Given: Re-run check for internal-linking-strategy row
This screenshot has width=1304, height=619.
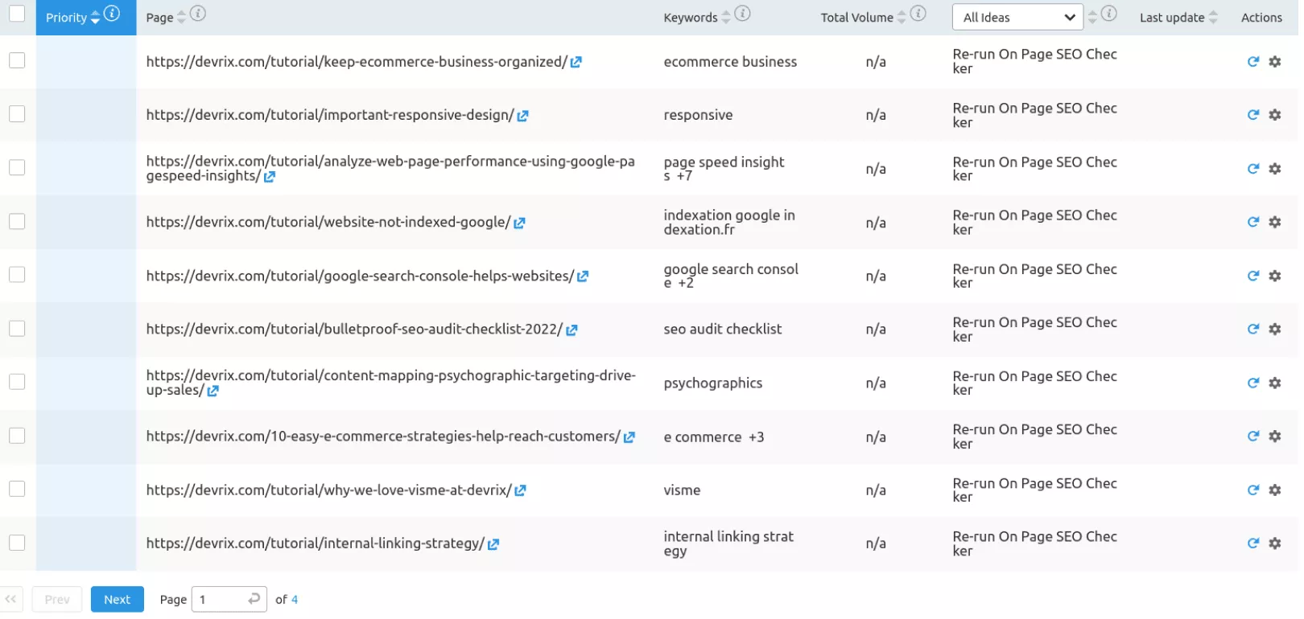Looking at the screenshot, I should click(x=1252, y=543).
